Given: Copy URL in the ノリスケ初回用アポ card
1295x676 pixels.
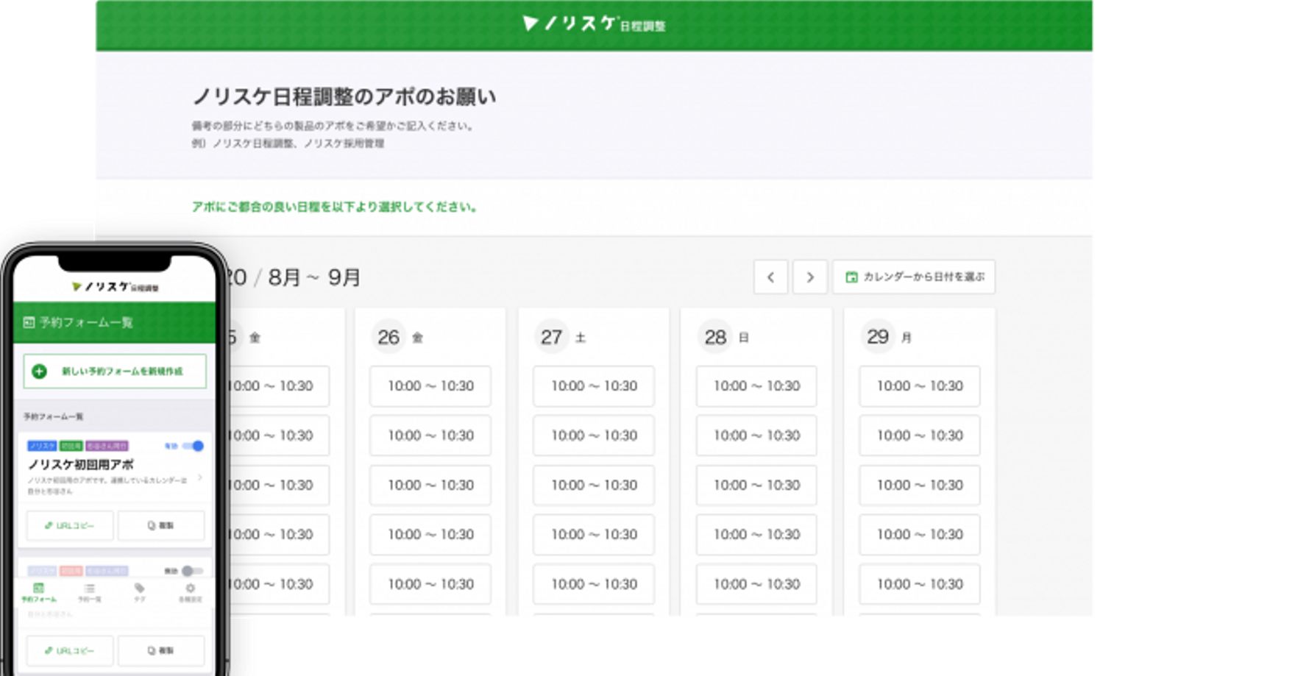Looking at the screenshot, I should (70, 525).
